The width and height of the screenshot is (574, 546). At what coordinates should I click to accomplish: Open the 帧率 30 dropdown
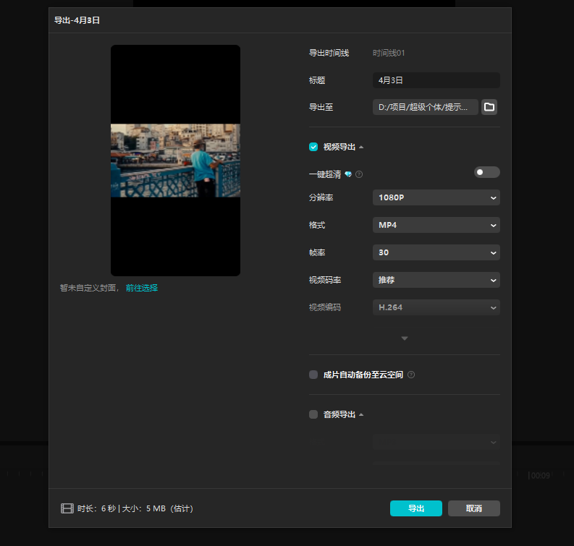[436, 252]
